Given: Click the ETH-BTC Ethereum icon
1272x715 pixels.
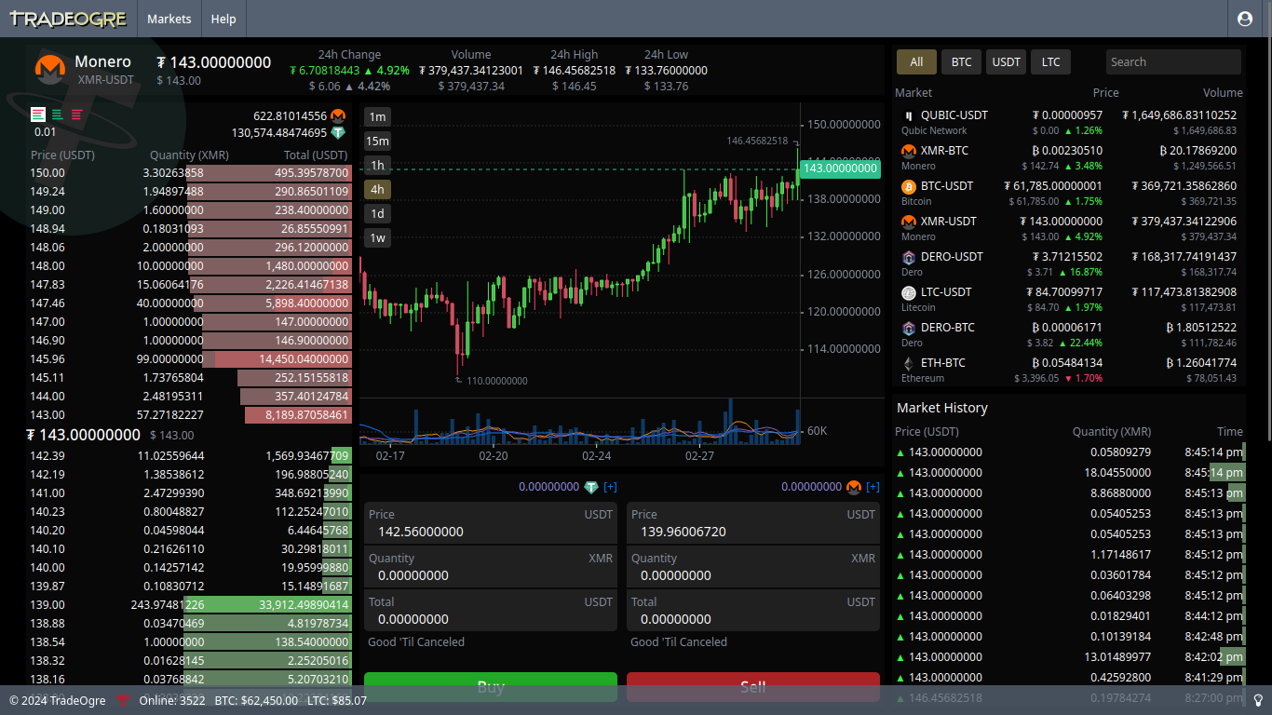Looking at the screenshot, I should [909, 363].
